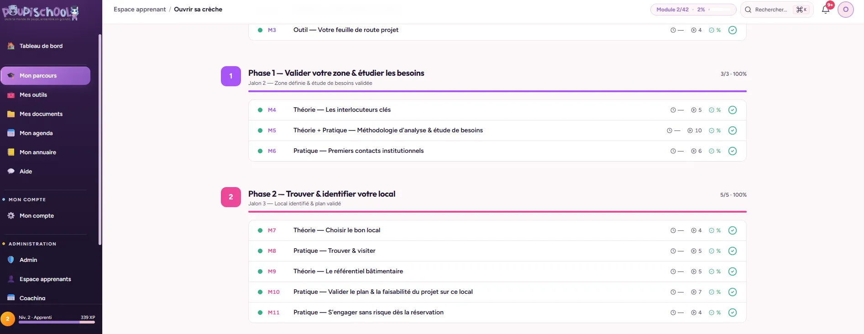Click the Mon annuaire icon
Viewport: 864px width, 334px height.
[11, 152]
